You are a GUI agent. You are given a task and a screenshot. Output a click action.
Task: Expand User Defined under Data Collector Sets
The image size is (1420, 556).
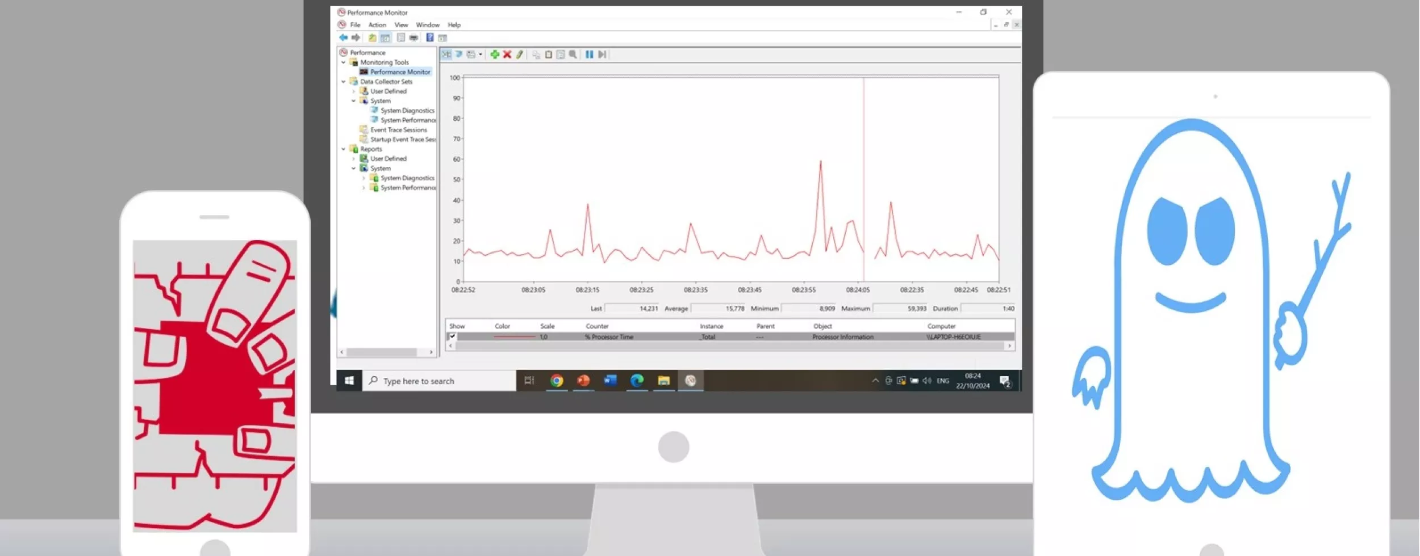(354, 91)
